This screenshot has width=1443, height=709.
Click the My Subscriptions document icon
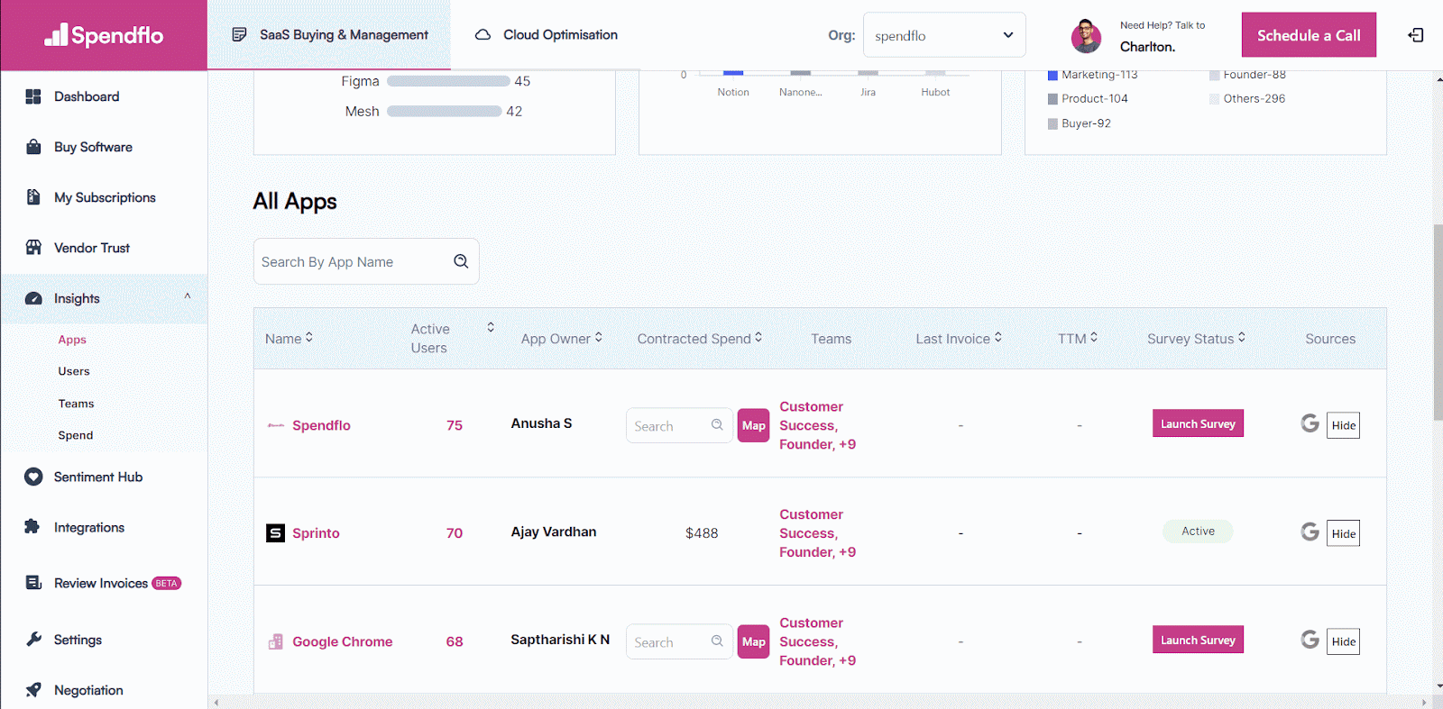(x=33, y=197)
